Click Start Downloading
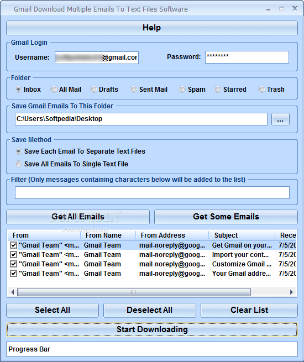304x362 pixels. 152,330
